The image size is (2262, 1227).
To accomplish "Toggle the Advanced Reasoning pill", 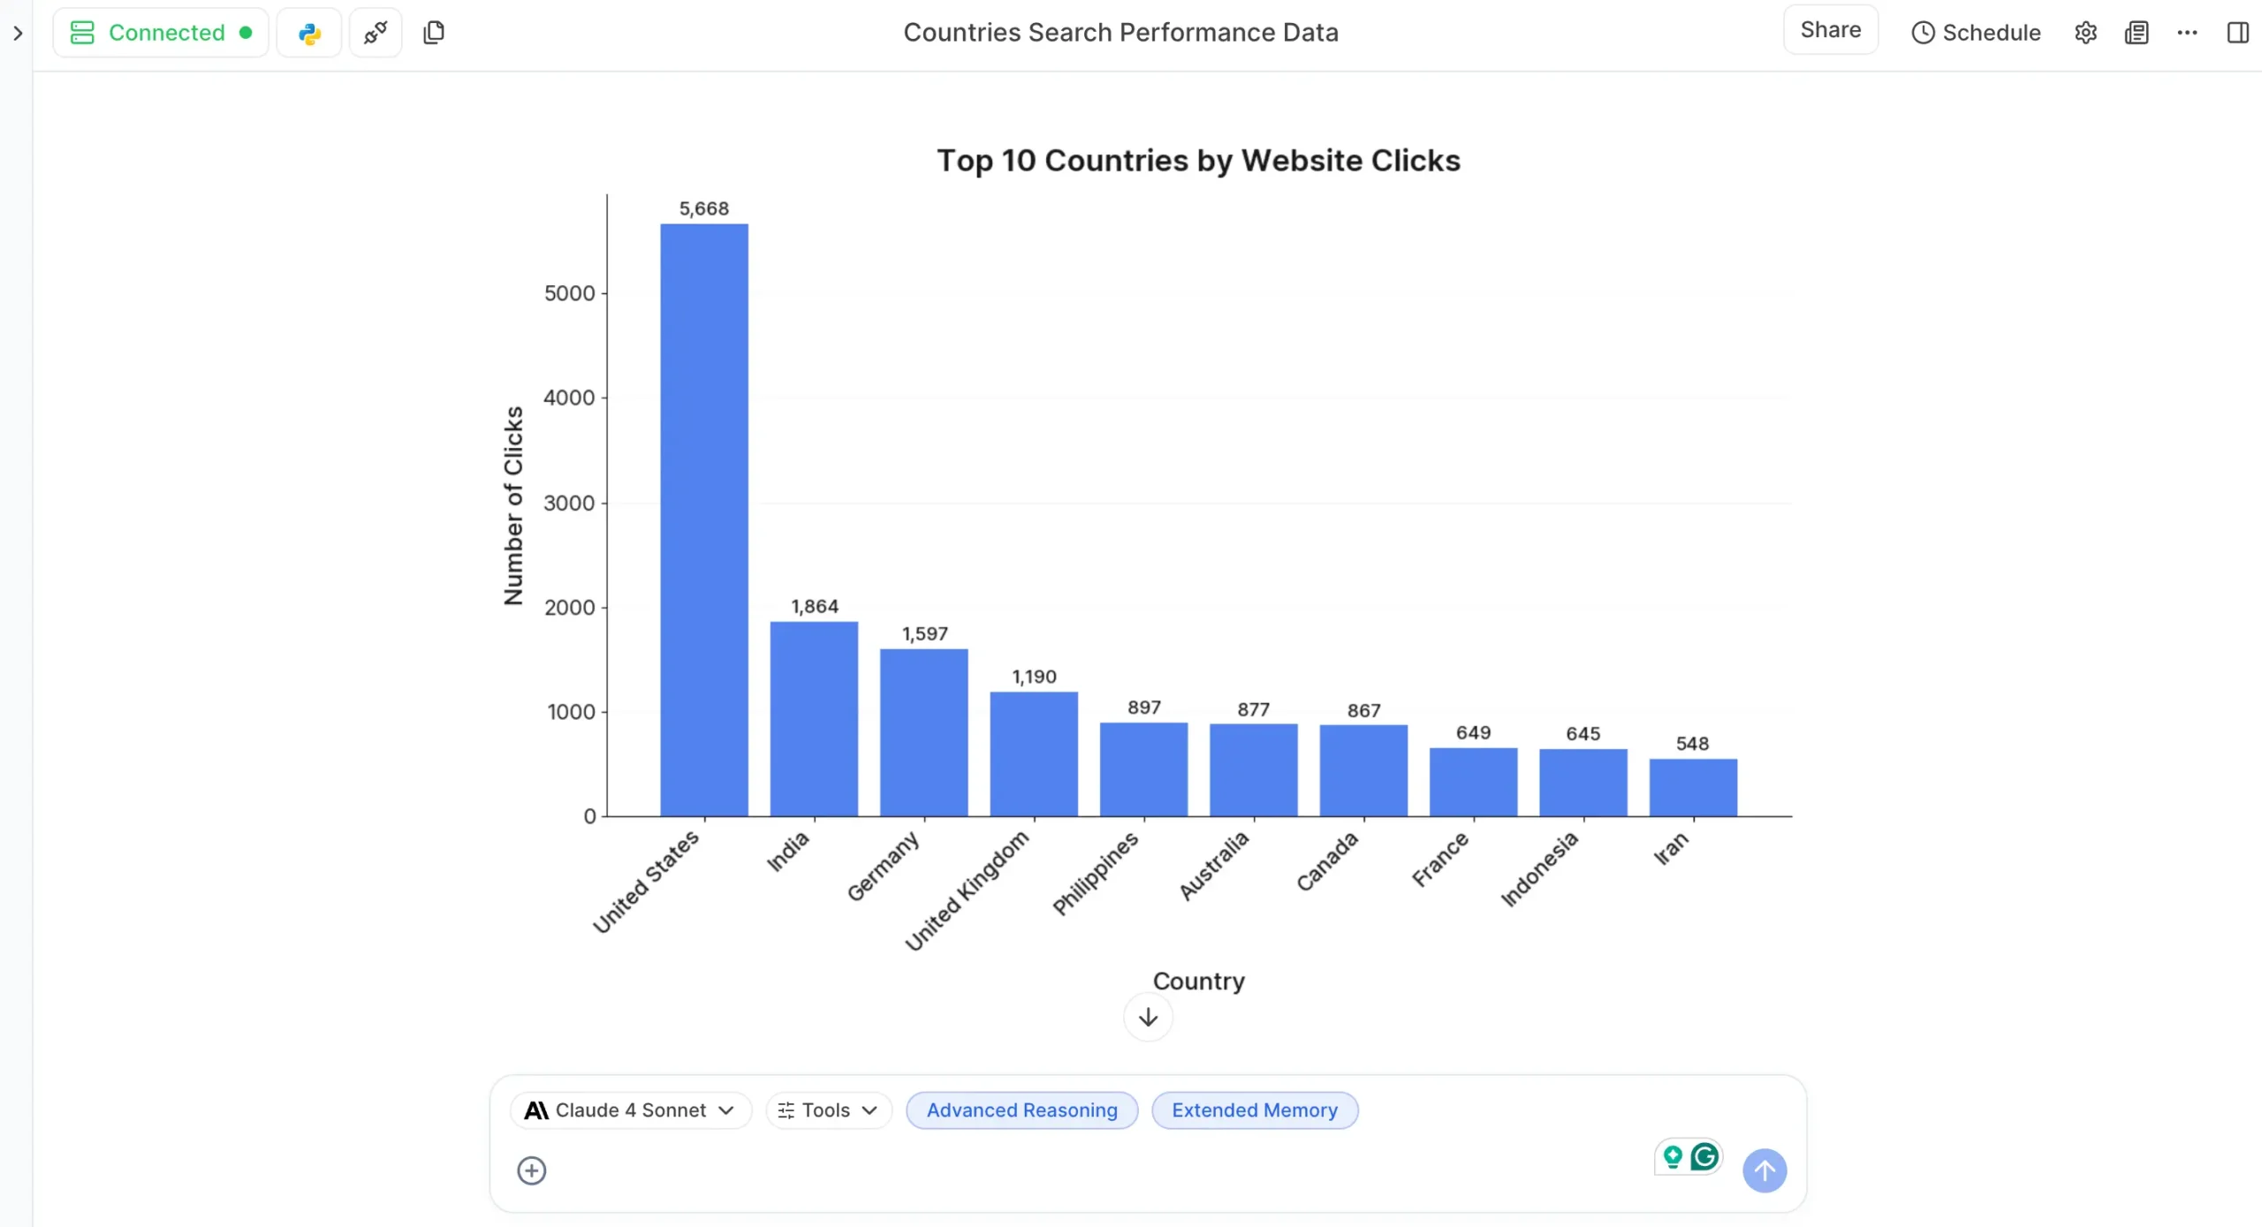I will coord(1021,1110).
